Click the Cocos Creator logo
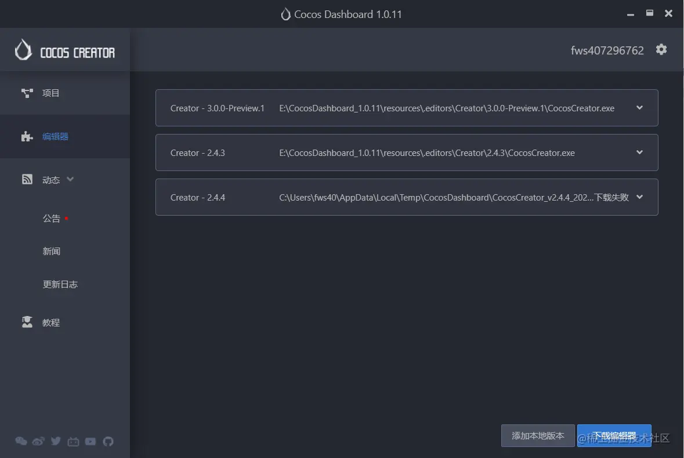684x458 pixels. tap(65, 50)
